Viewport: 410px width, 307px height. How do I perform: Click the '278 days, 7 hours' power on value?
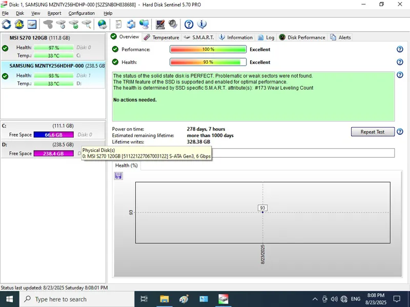pos(206,129)
